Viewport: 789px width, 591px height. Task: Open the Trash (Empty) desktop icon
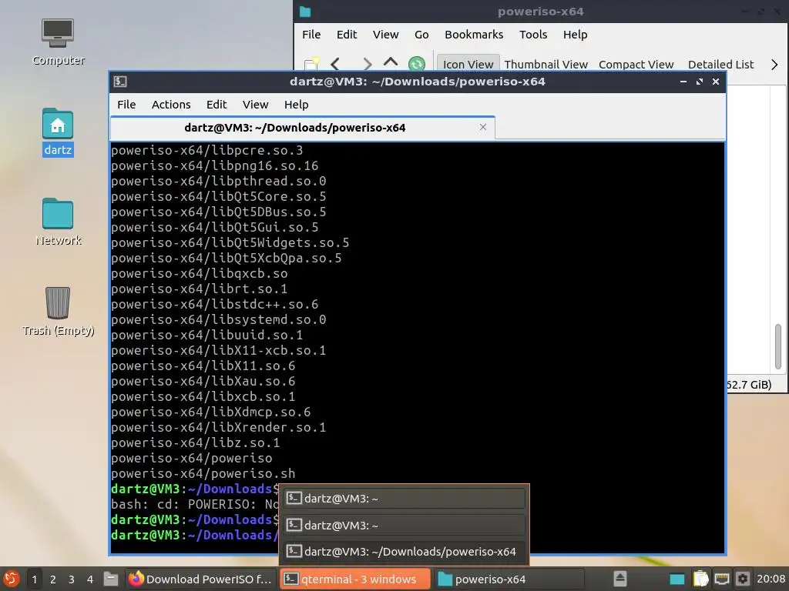(57, 311)
